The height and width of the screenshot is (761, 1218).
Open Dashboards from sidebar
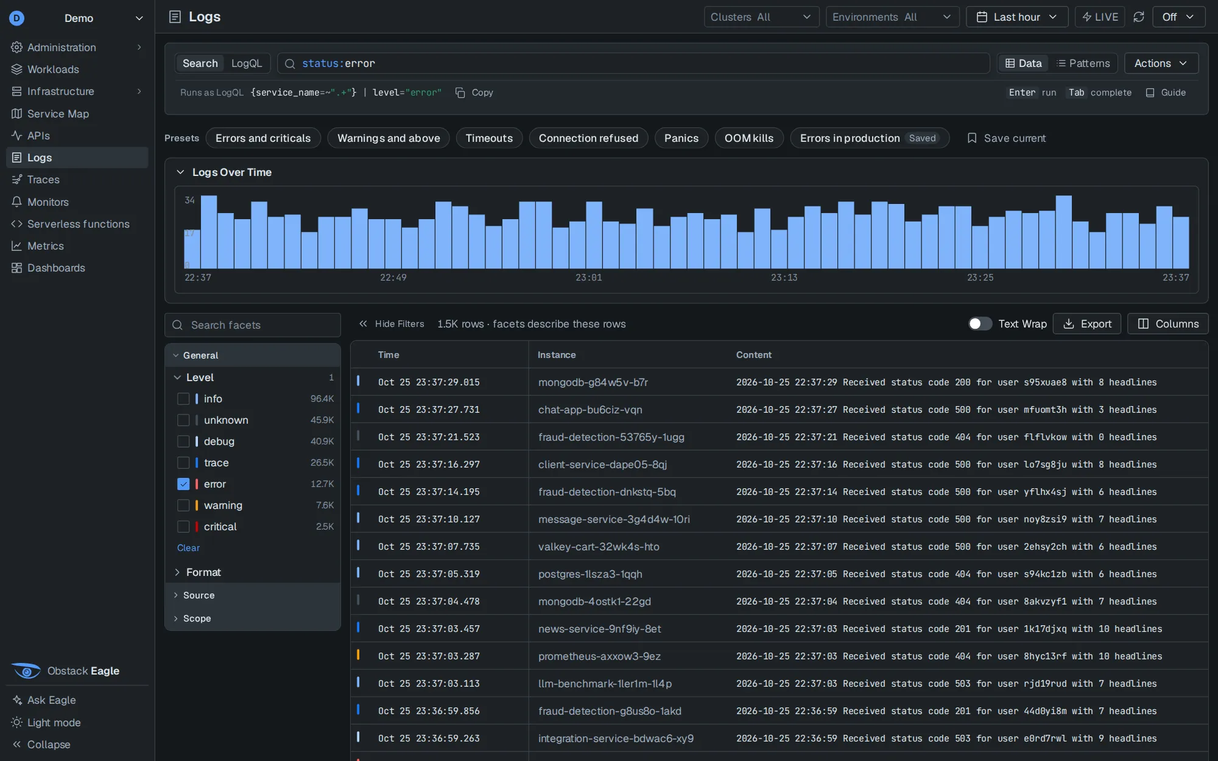(77, 268)
